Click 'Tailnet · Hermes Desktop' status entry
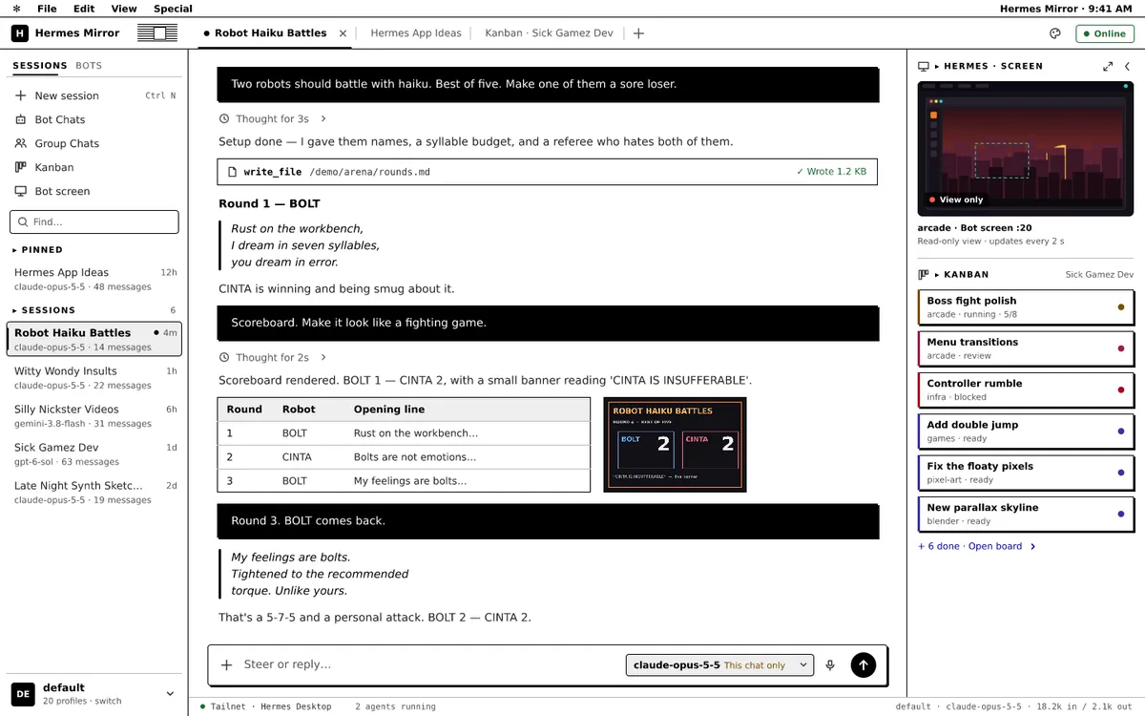This screenshot has height=716, width=1145. tap(266, 706)
